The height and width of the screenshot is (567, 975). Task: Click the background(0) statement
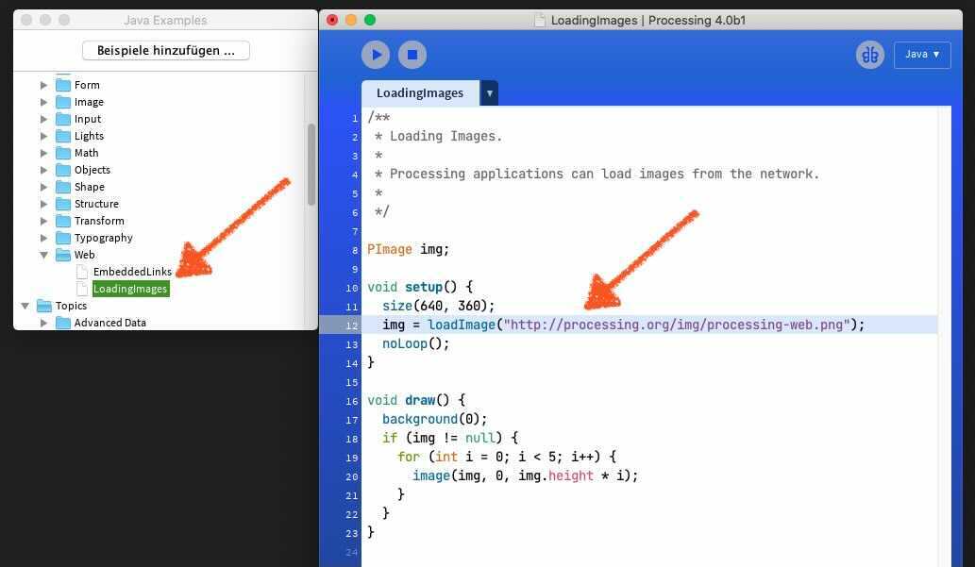(x=435, y=419)
